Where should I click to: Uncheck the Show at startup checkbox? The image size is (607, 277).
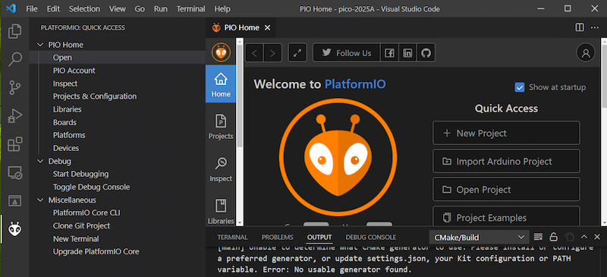click(520, 87)
